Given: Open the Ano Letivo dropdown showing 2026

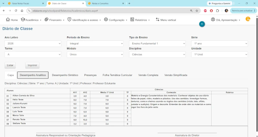Looking at the screenshot, I should pos(33,44).
